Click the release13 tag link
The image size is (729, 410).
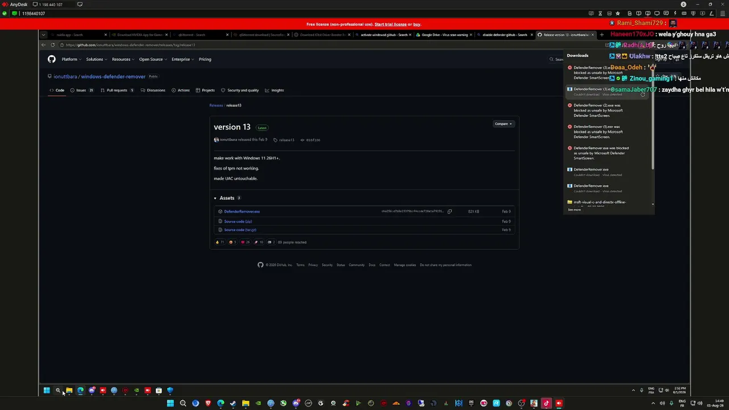(x=284, y=140)
